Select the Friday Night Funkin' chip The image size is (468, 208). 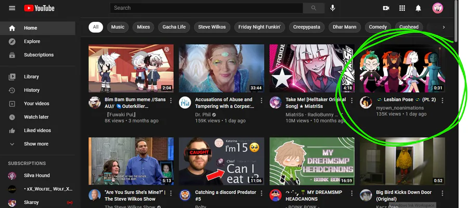pyautogui.click(x=259, y=27)
